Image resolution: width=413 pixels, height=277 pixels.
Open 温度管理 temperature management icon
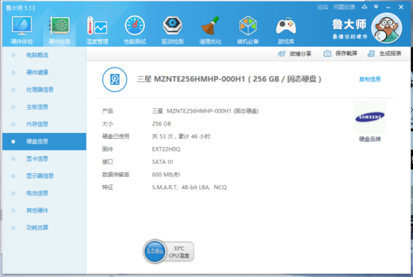(97, 25)
